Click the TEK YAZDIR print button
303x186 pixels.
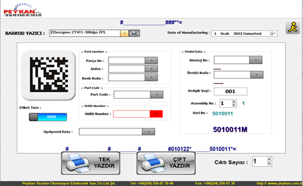(90, 163)
